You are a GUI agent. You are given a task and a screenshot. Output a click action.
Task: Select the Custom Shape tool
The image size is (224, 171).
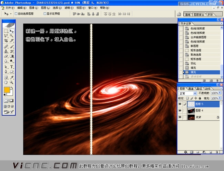[x=12, y=72]
